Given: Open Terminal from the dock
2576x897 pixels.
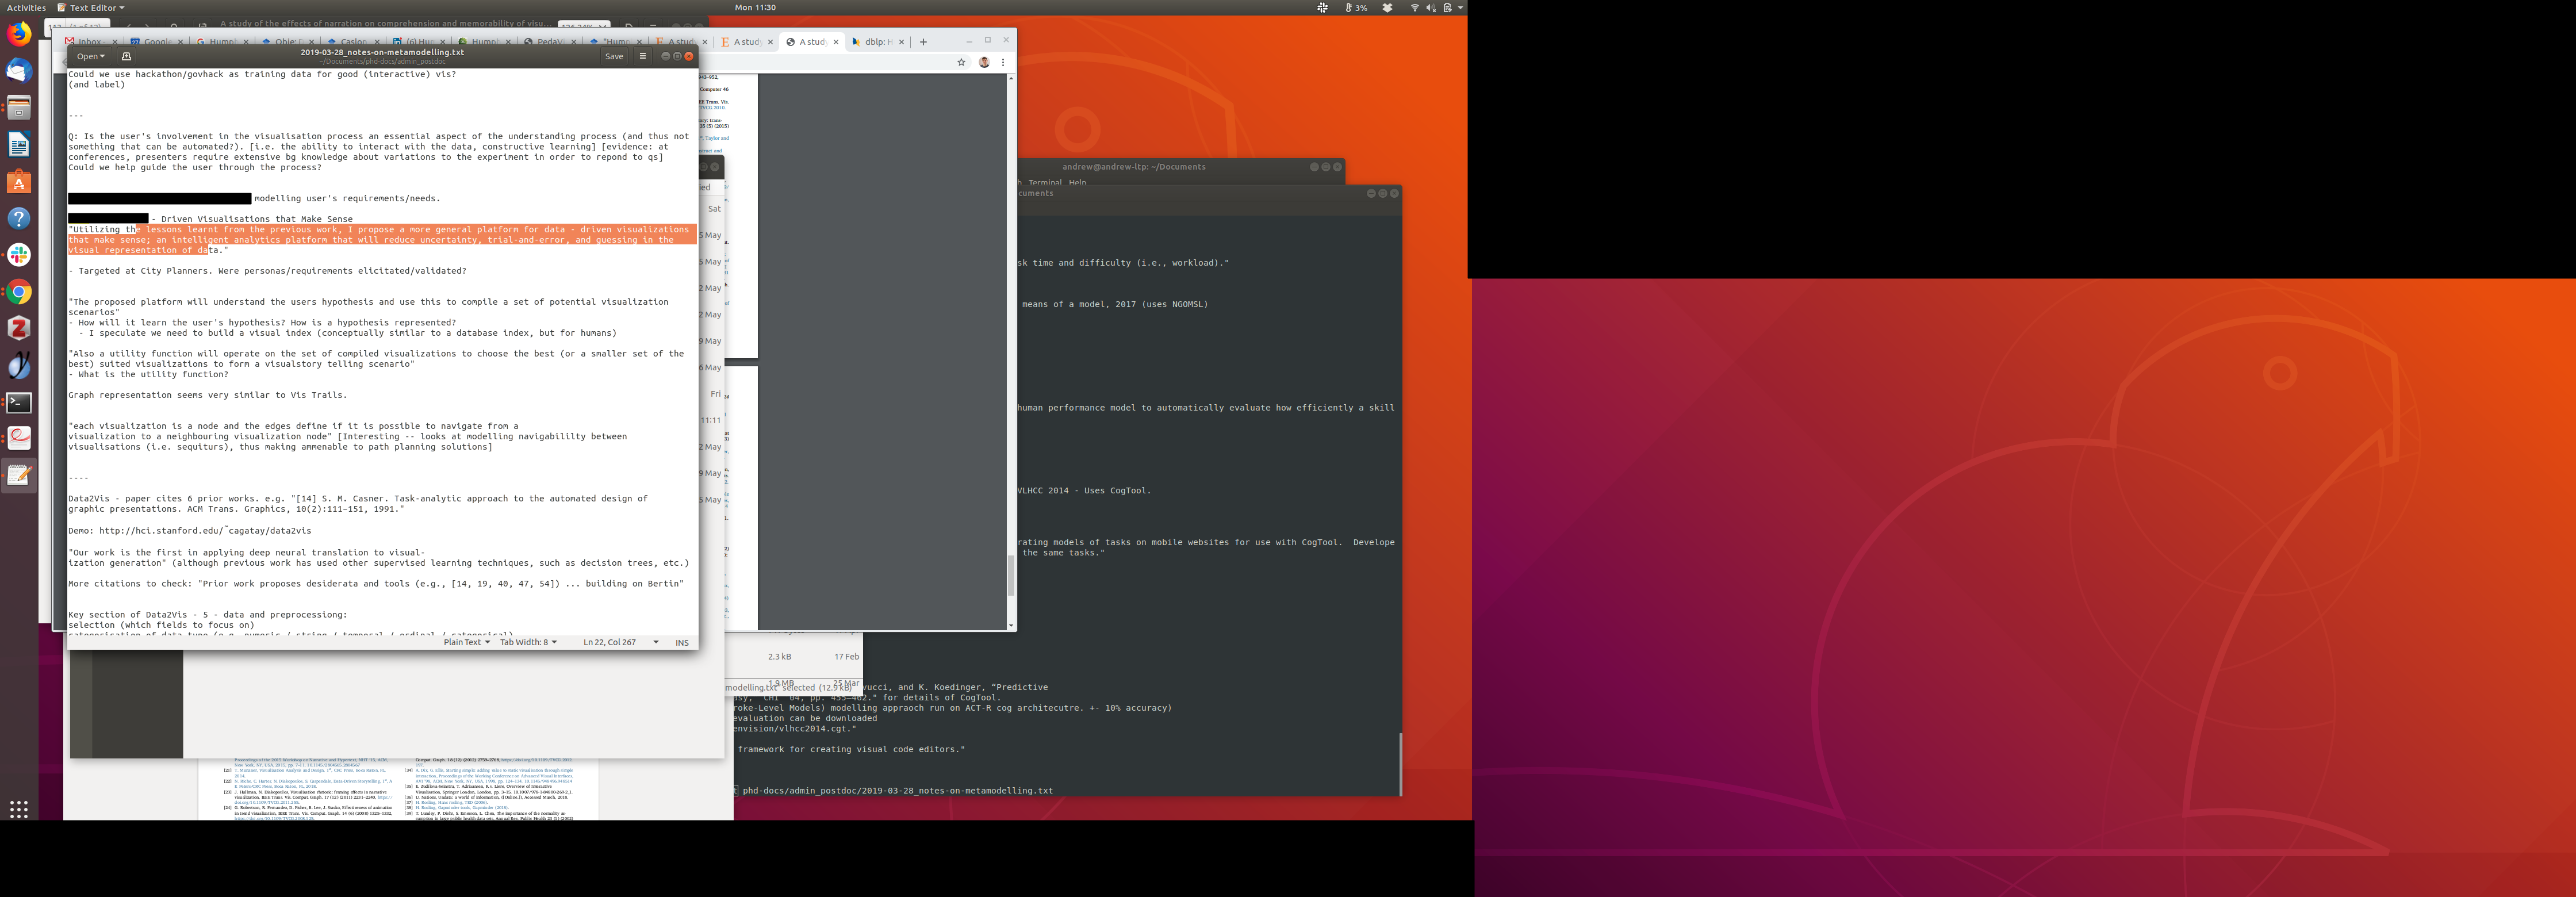Looking at the screenshot, I should (x=19, y=402).
